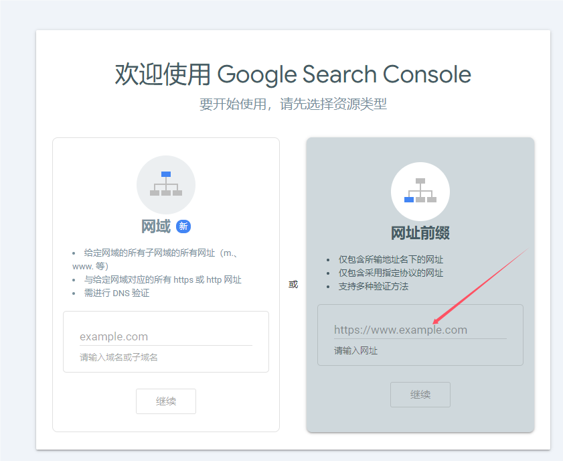The width and height of the screenshot is (563, 461).
Task: Click the 请输入域名或子域名 helper text
Action: coord(119,358)
